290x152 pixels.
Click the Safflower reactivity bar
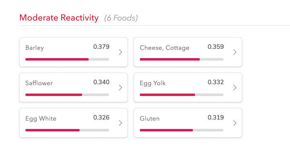[67, 95]
